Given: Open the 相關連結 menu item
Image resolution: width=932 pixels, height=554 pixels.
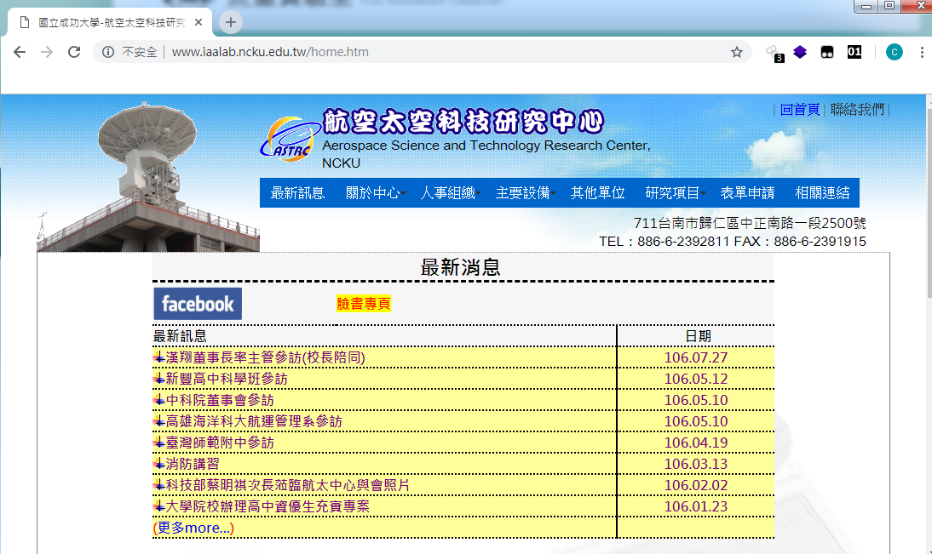Looking at the screenshot, I should [x=822, y=193].
